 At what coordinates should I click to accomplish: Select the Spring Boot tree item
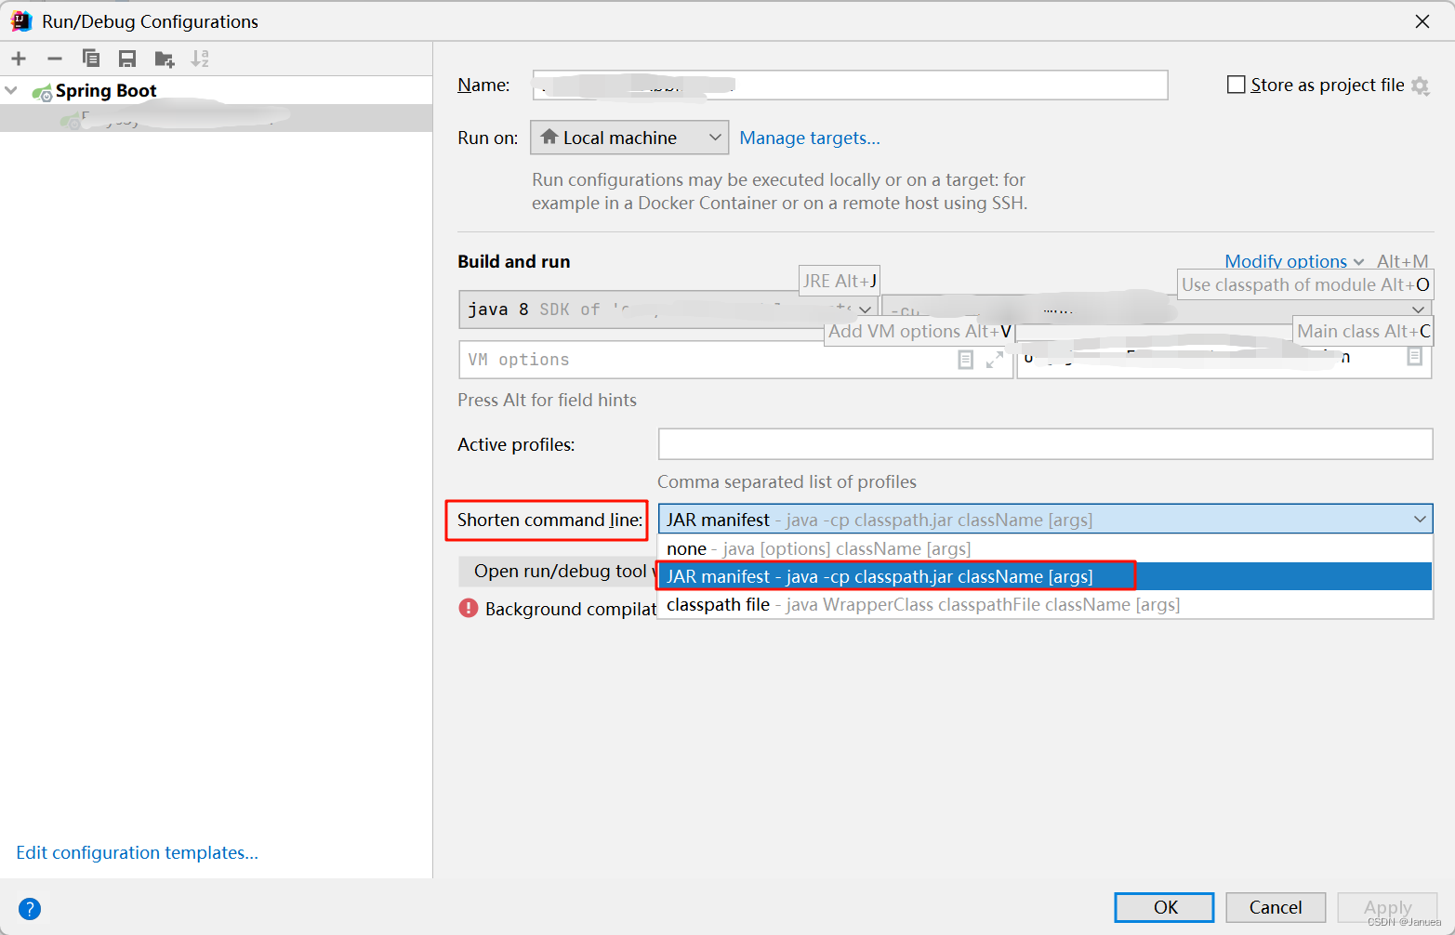[x=106, y=90]
